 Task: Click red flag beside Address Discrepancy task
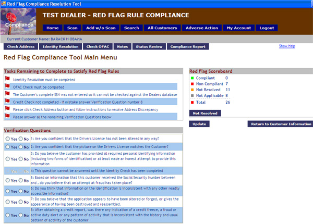[x=7, y=108]
